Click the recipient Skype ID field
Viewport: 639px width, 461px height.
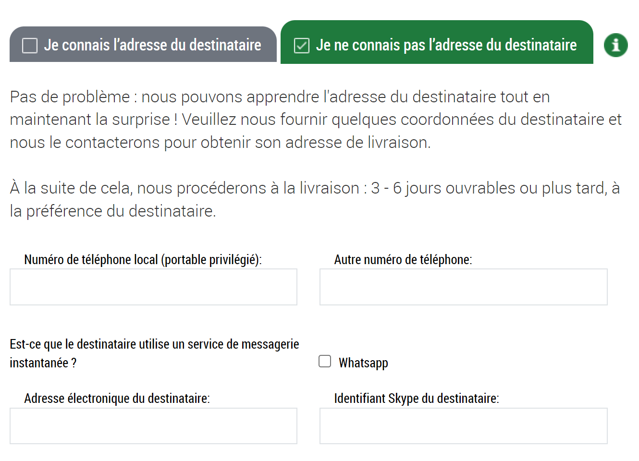pyautogui.click(x=463, y=426)
